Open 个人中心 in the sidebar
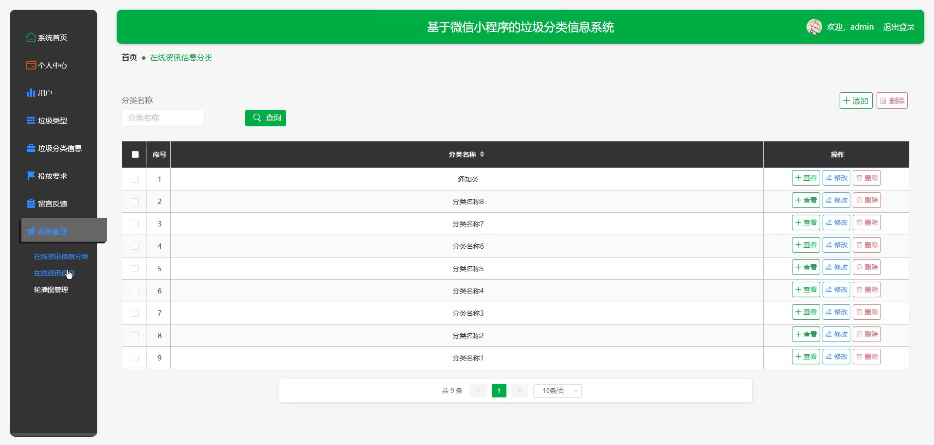 click(x=54, y=65)
